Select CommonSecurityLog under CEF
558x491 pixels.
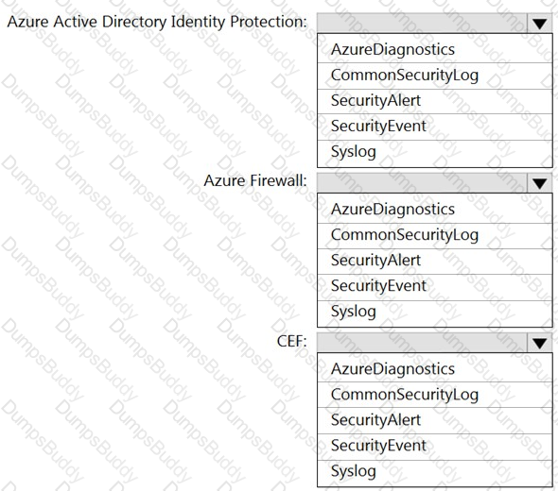pyautogui.click(x=435, y=395)
